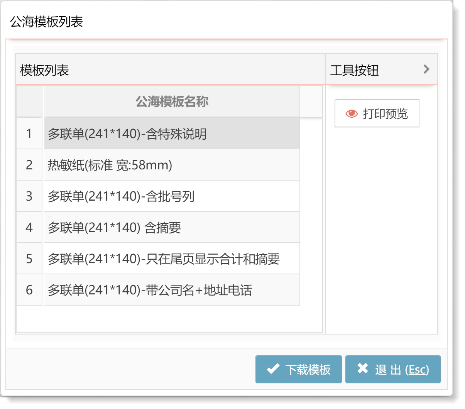
Task: Click the blank corner cell above row numbers
Action: point(29,102)
